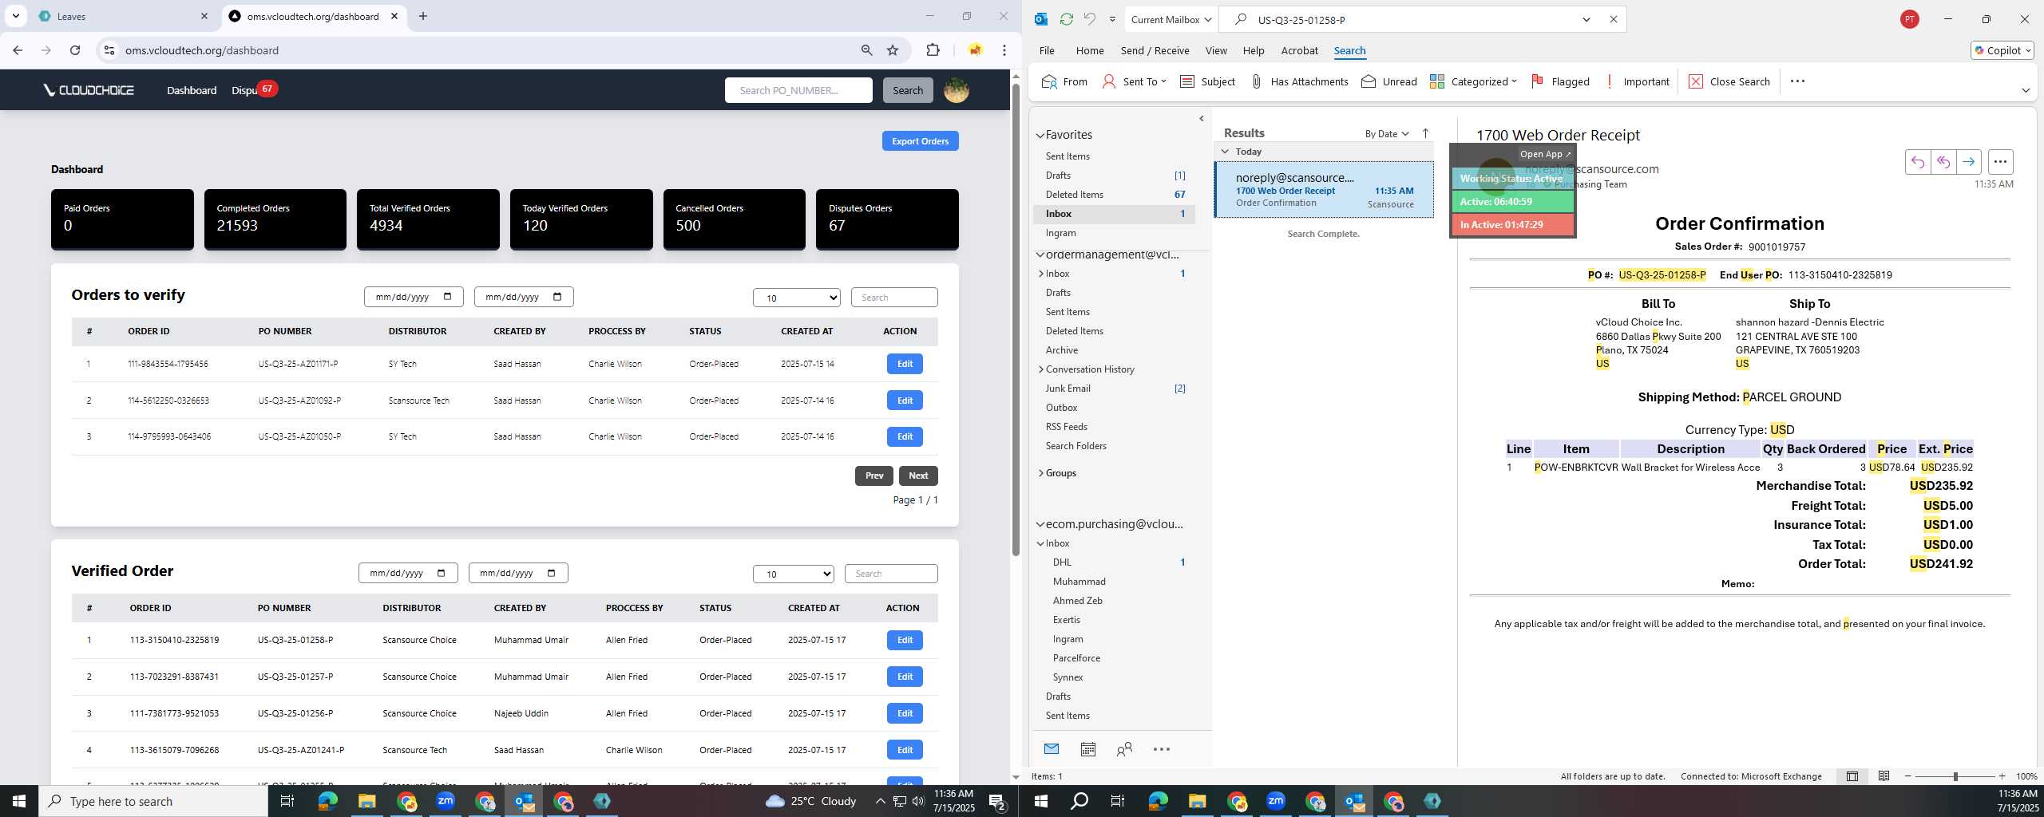Click Forward arrow in reading pane
2044x817 pixels.
[1969, 162]
